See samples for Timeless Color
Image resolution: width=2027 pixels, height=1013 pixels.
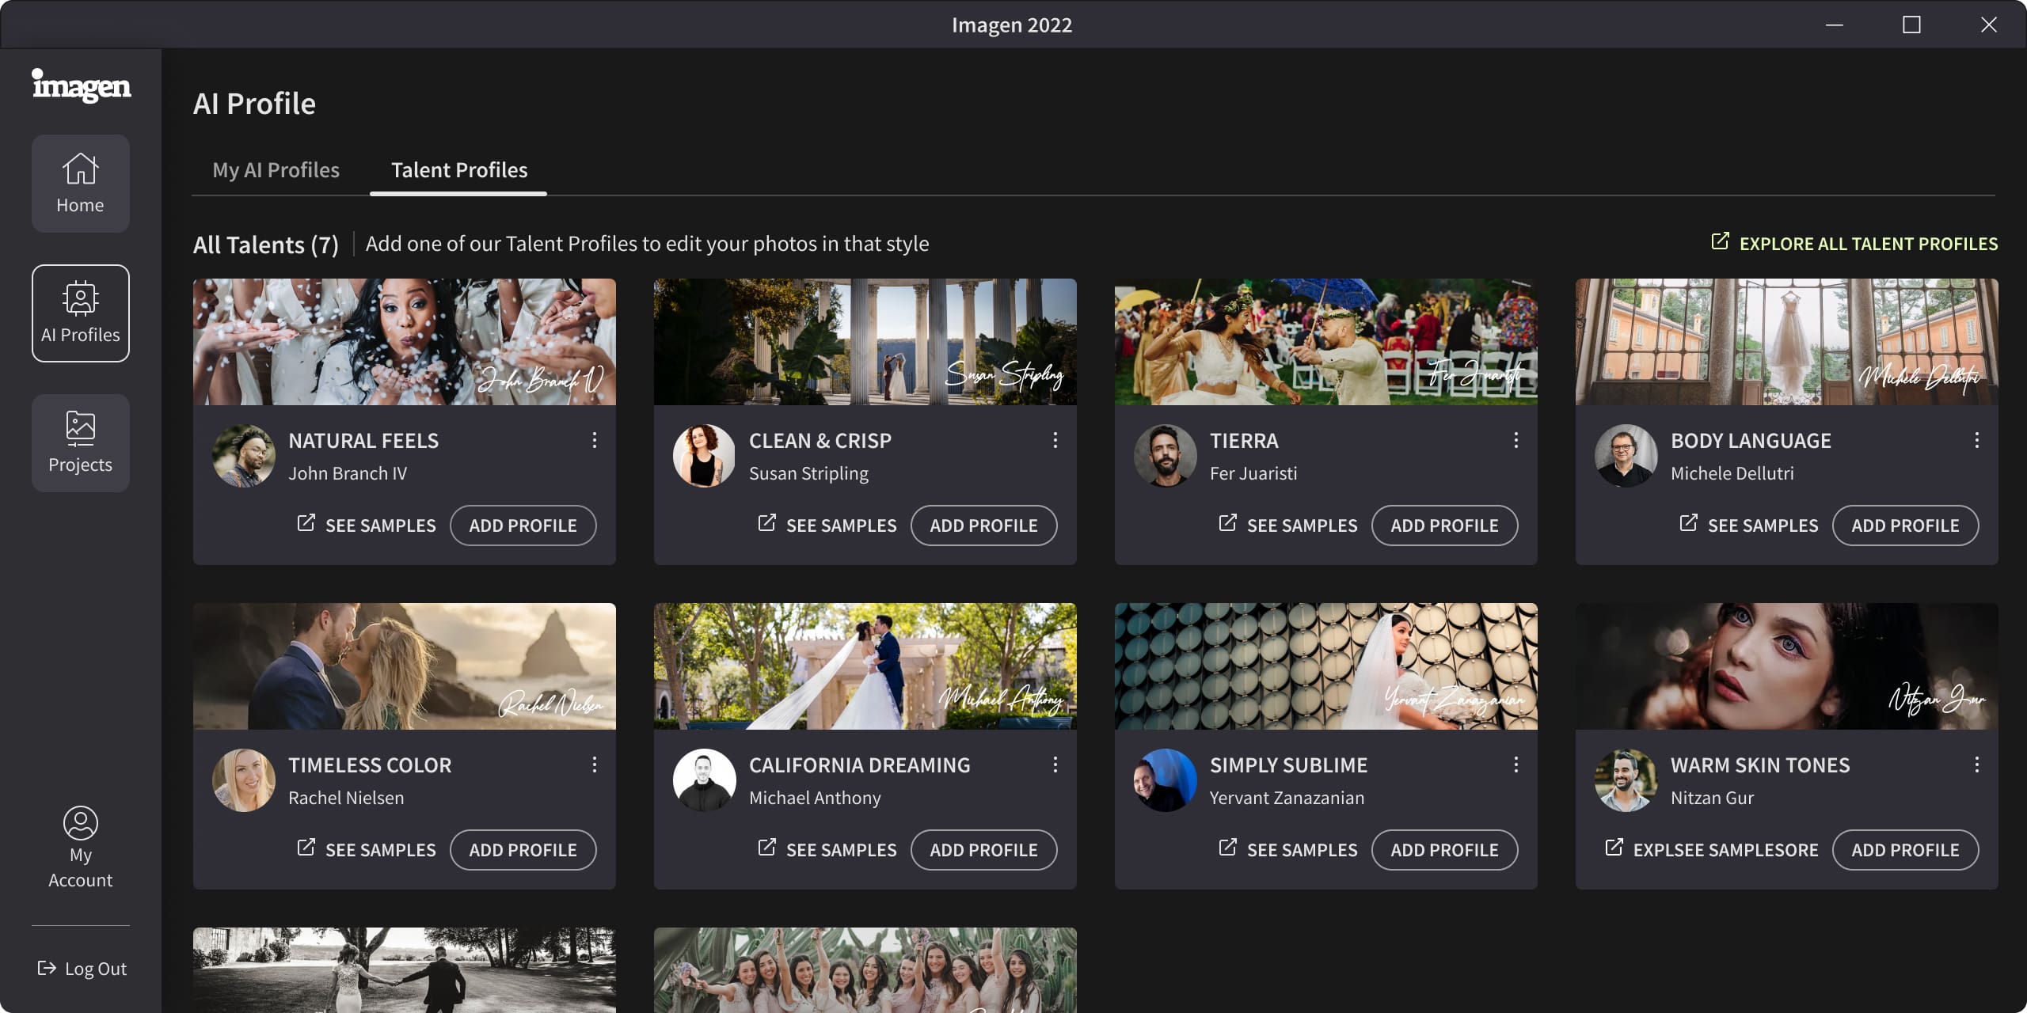(x=367, y=850)
